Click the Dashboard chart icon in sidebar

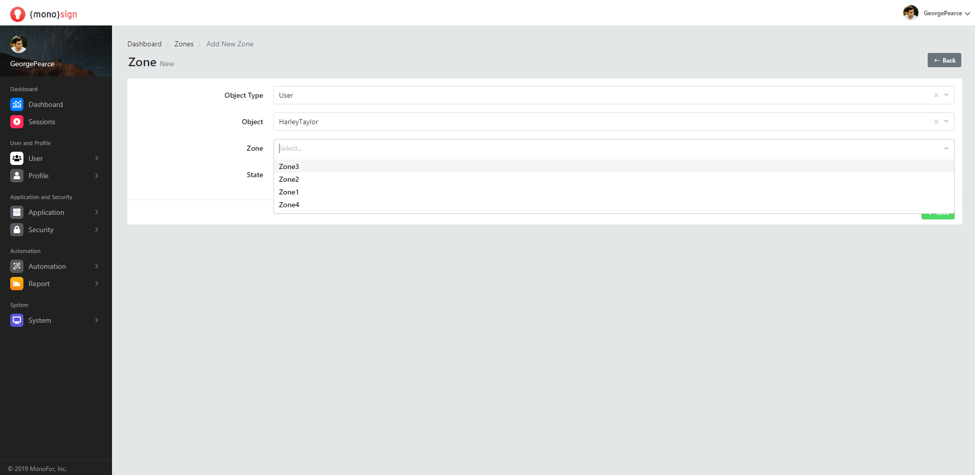click(x=17, y=104)
